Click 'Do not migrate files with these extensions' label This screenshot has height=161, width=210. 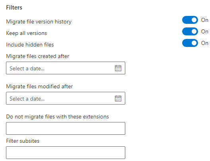click(x=57, y=117)
